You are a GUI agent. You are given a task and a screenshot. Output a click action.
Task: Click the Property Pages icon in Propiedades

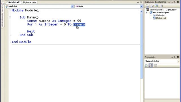[x=156, y=65]
